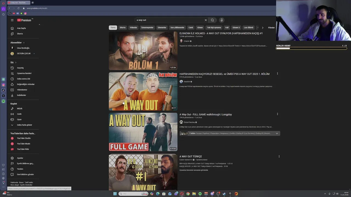
Task: Open the Global Gaming channel link
Action: 189,122
